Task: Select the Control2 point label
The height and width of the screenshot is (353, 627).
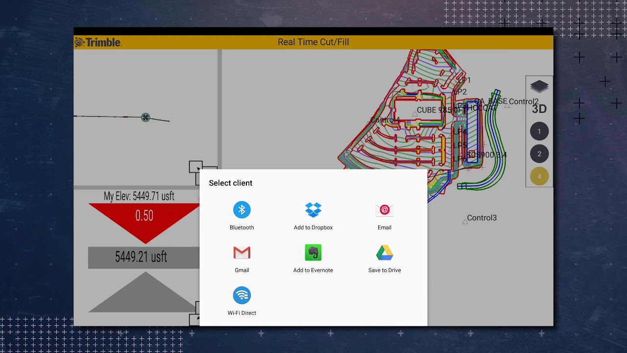Action: 524,101
